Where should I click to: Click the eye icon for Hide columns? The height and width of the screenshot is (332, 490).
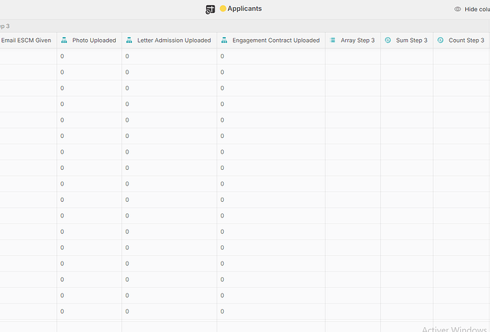click(x=457, y=9)
